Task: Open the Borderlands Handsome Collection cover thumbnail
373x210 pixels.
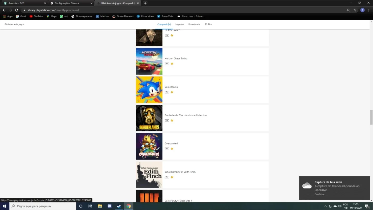Action: coord(149,118)
